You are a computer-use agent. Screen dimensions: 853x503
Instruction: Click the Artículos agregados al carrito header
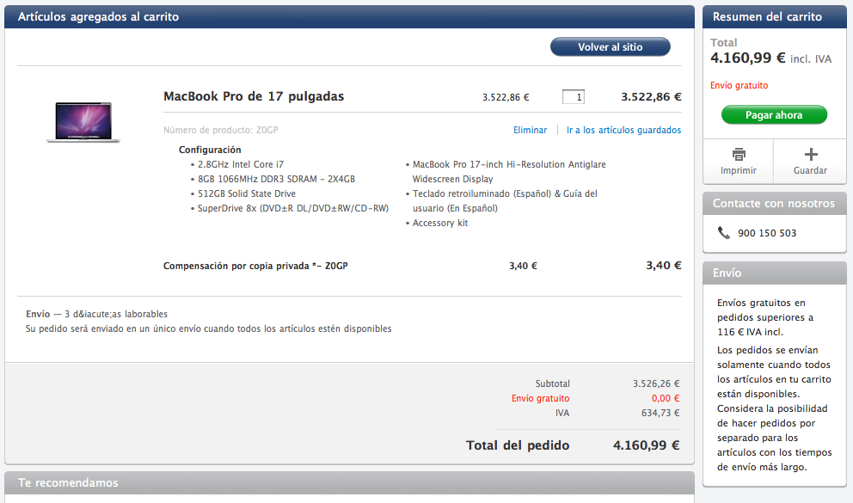[x=349, y=17]
